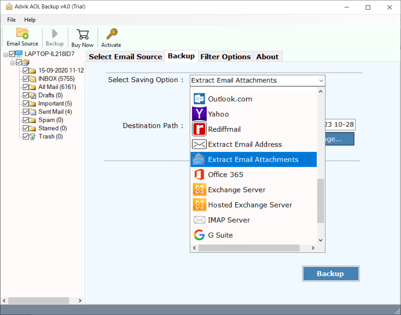Open the Select Saving Option dropdown arrow
Screen dimensions: 401x315
point(321,81)
